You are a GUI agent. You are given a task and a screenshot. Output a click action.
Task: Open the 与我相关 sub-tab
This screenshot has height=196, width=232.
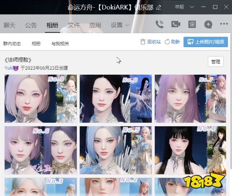pos(60,44)
